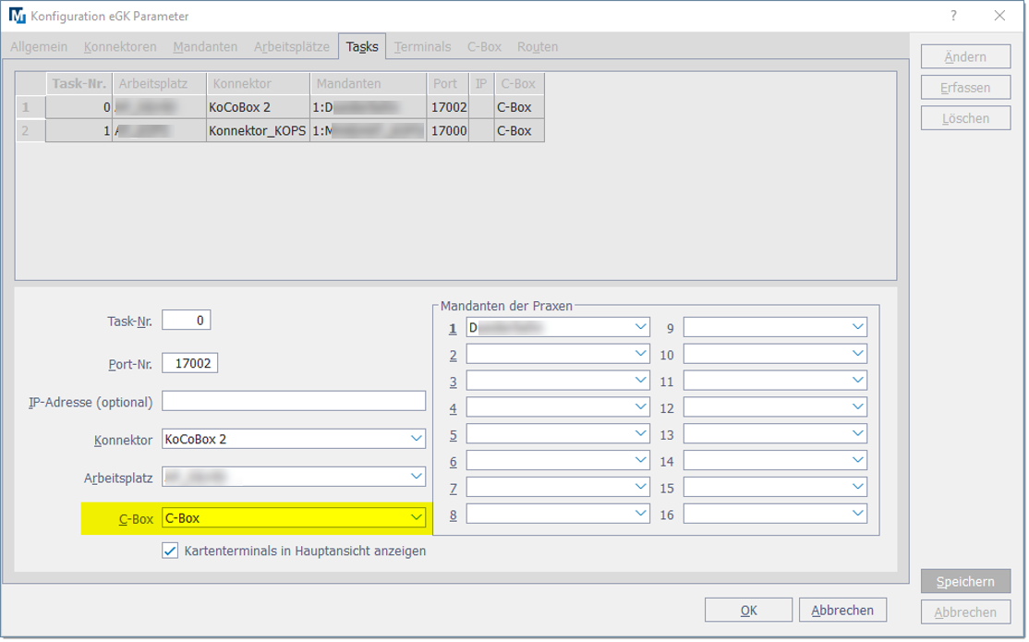This screenshot has width=1029, height=642.
Task: Open the Arbeitsplatz dropdown
Action: [416, 477]
